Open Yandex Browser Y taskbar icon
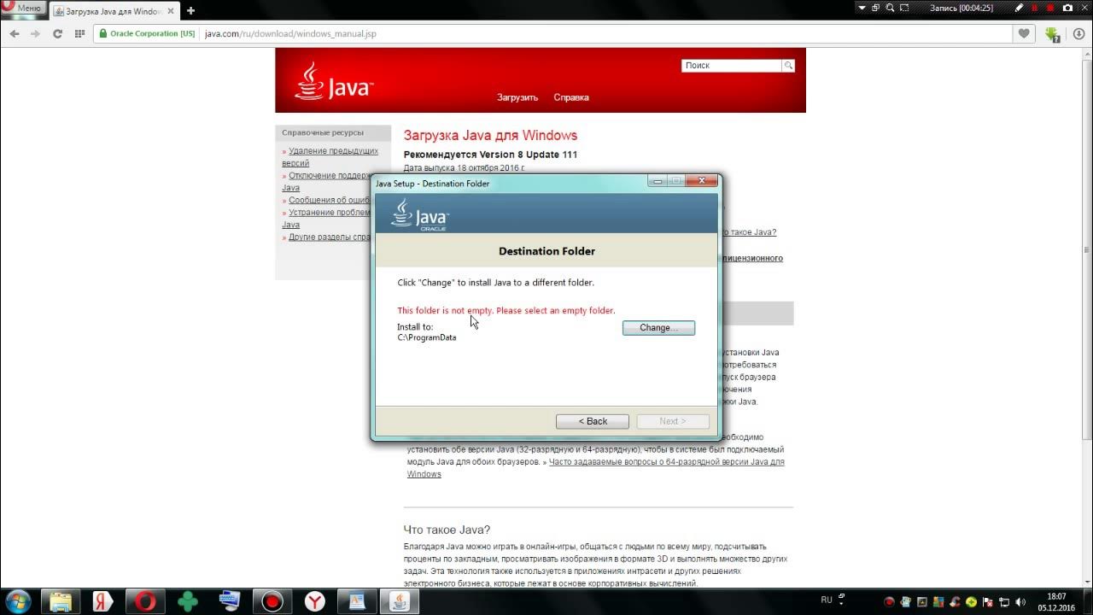 pos(315,601)
